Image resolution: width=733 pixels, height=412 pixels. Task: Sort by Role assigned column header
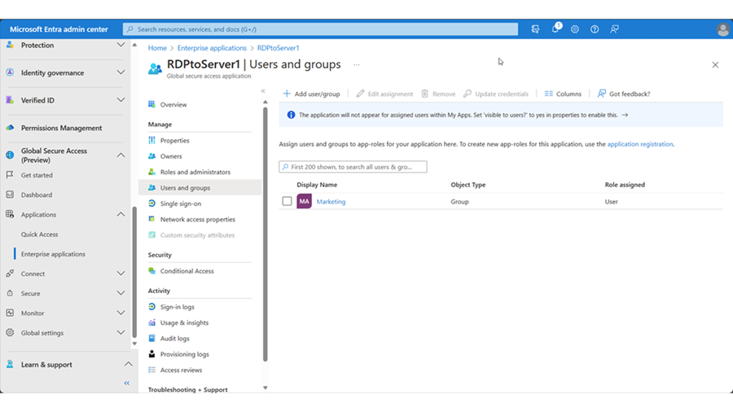click(x=625, y=185)
